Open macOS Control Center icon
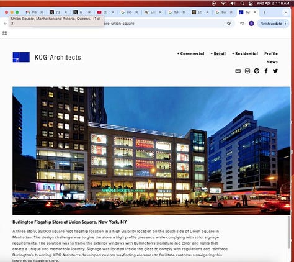This screenshot has width=294, height=262. (x=251, y=3)
